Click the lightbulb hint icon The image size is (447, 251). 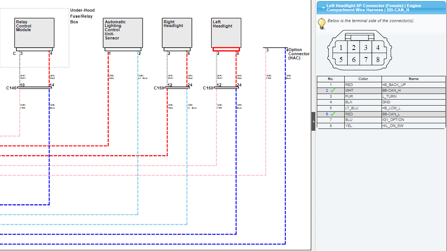(322, 24)
